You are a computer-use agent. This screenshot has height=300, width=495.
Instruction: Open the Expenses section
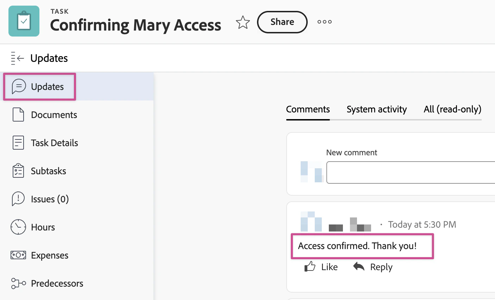pos(49,255)
